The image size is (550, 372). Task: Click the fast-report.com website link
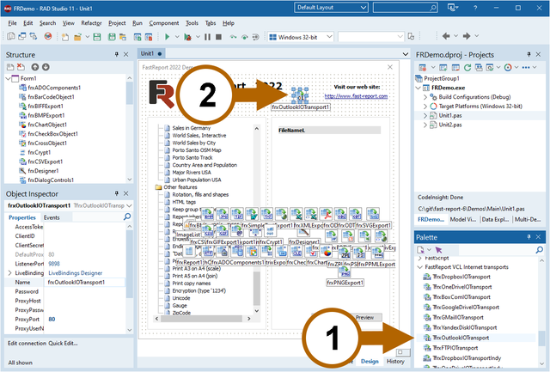click(356, 96)
